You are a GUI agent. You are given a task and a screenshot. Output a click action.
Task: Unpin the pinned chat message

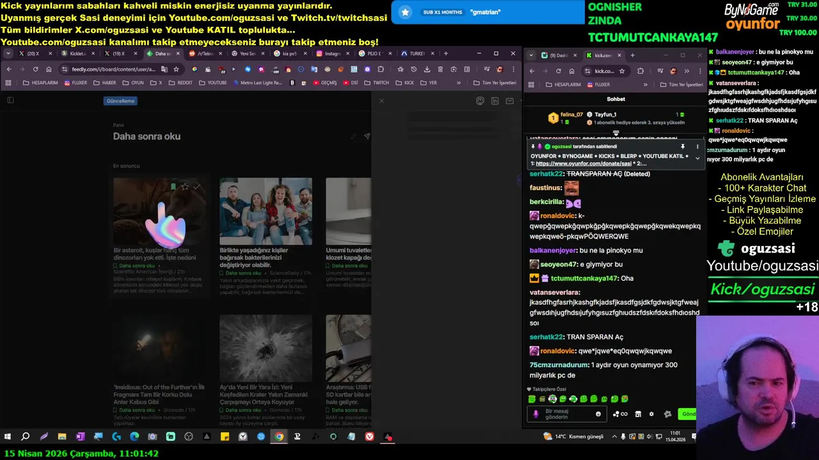pyautogui.click(x=683, y=146)
